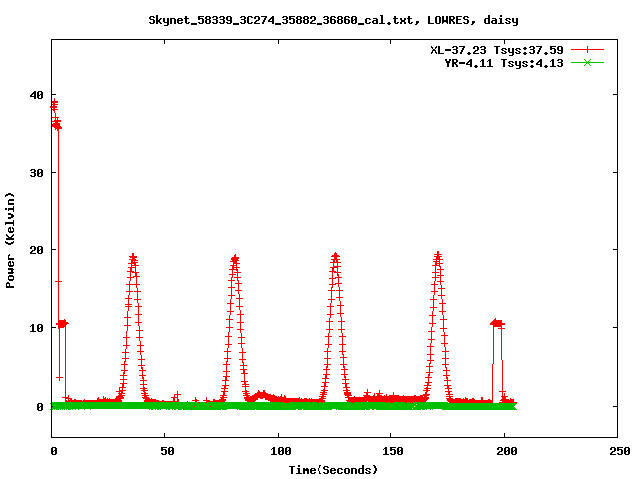Viewport: 639px width, 479px height.
Task: Click the red plateau near 197 seconds
Action: pyautogui.click(x=497, y=323)
